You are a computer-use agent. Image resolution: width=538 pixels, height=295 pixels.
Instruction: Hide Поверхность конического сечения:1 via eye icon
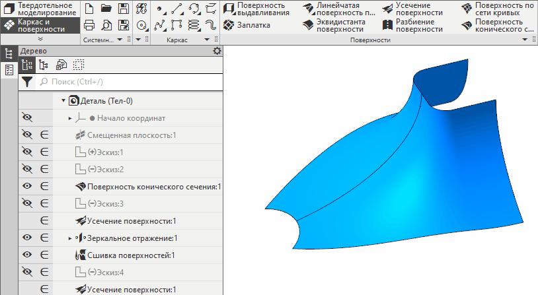coord(27,187)
